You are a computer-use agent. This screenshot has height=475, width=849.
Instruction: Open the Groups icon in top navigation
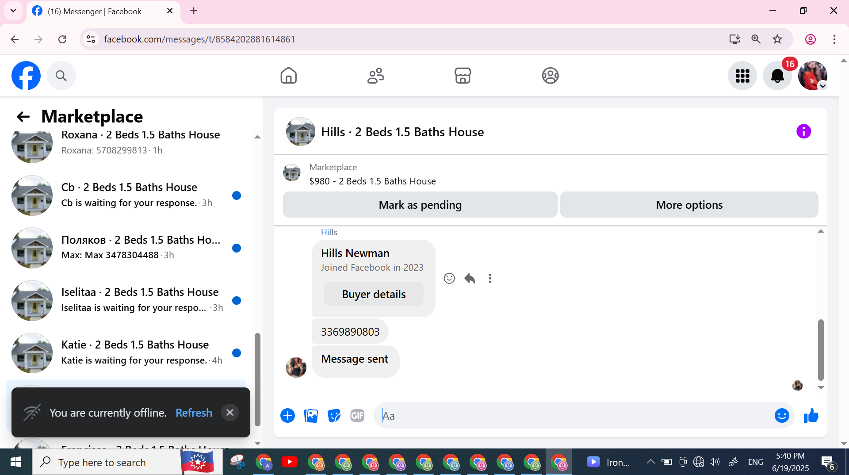(x=550, y=76)
